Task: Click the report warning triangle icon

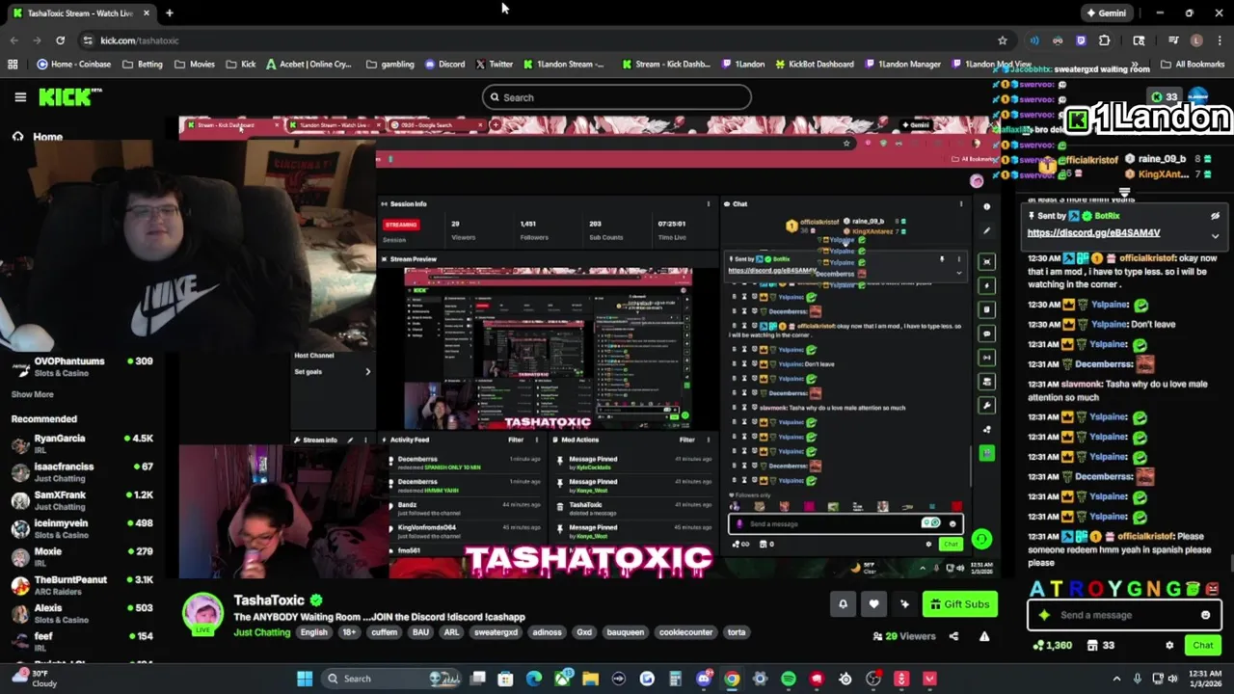Action: [x=984, y=636]
